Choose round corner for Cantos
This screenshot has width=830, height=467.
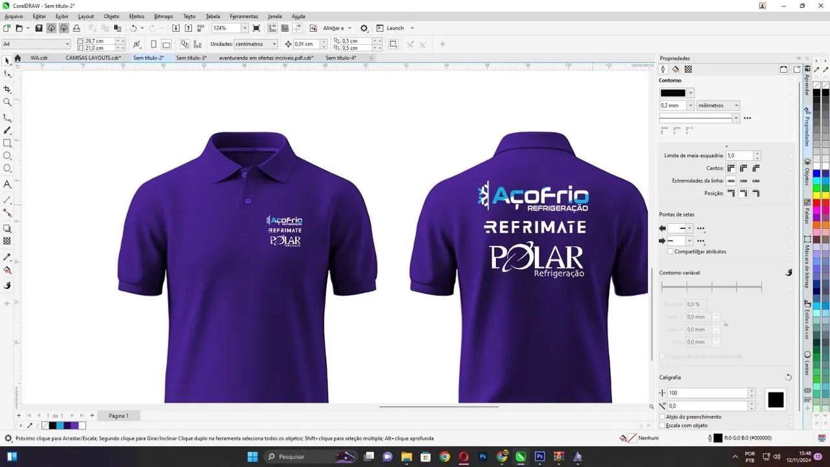743,169
